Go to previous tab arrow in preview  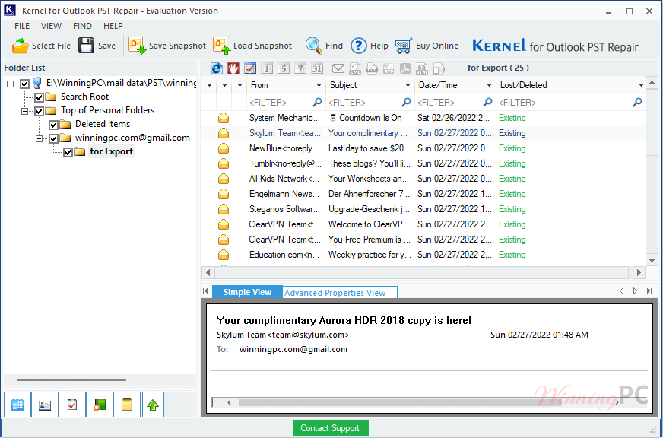(x=621, y=291)
